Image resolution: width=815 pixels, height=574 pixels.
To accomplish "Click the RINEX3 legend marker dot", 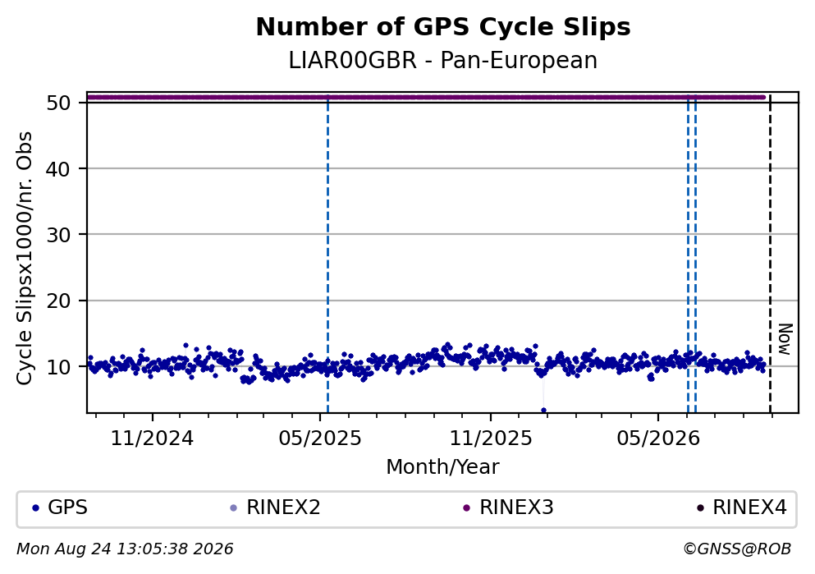I will point(466,508).
